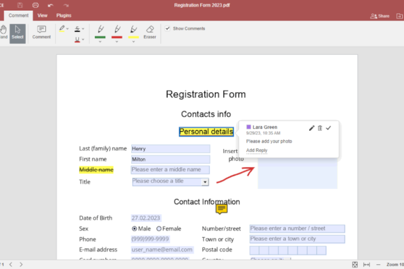Click the Fit to width icon
This screenshot has height=269, width=404.
click(x=366, y=265)
